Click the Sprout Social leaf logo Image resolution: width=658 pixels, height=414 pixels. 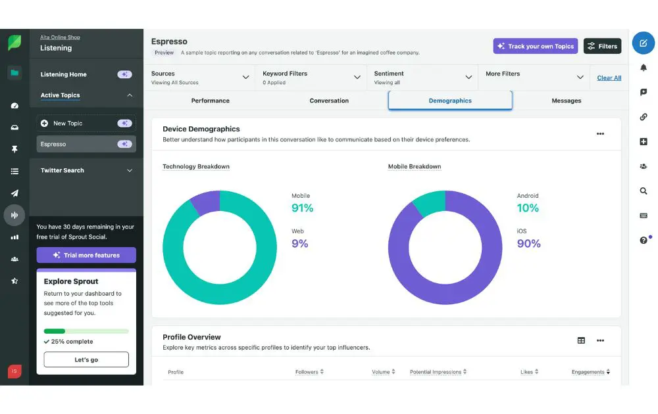[x=14, y=43]
